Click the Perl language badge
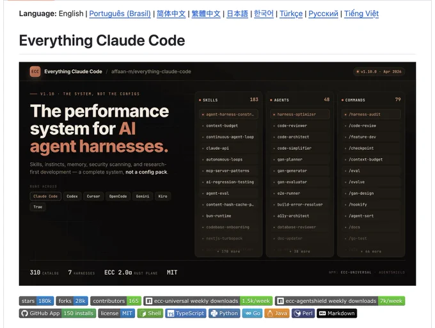This screenshot has width=435, height=328. pyautogui.click(x=303, y=313)
